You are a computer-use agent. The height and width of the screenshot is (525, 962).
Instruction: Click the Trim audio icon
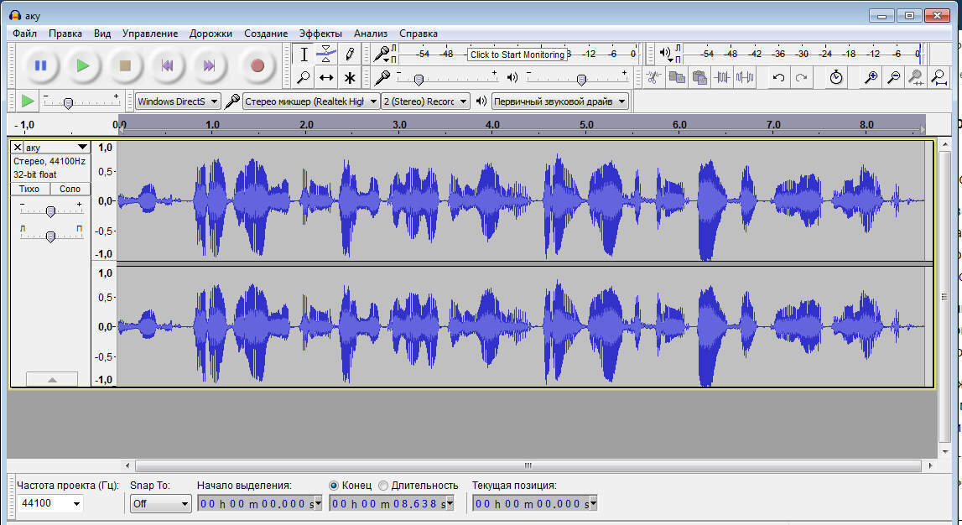[722, 77]
